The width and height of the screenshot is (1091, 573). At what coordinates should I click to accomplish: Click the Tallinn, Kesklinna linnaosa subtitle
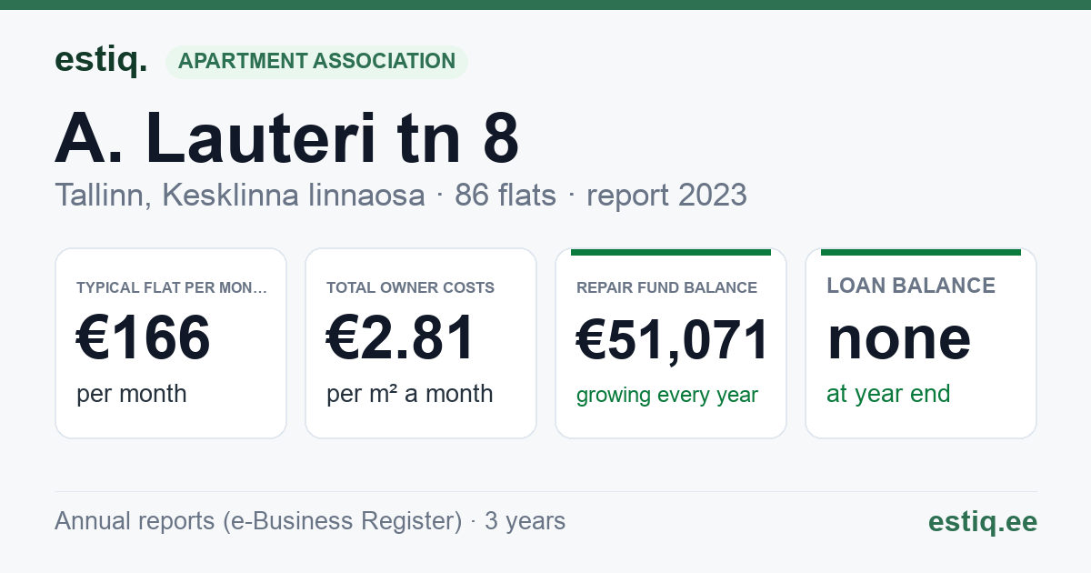pos(240,195)
